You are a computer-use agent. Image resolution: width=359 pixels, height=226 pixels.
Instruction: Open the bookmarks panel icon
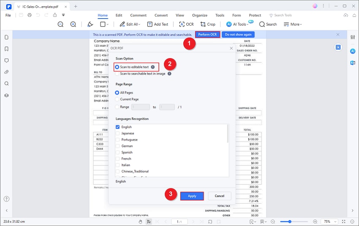click(7, 49)
